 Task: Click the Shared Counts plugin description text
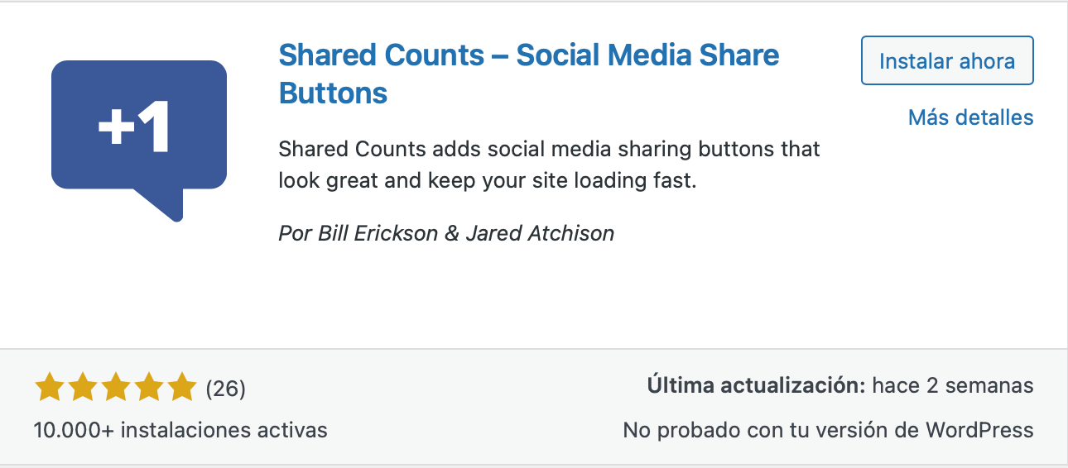pyautogui.click(x=549, y=165)
